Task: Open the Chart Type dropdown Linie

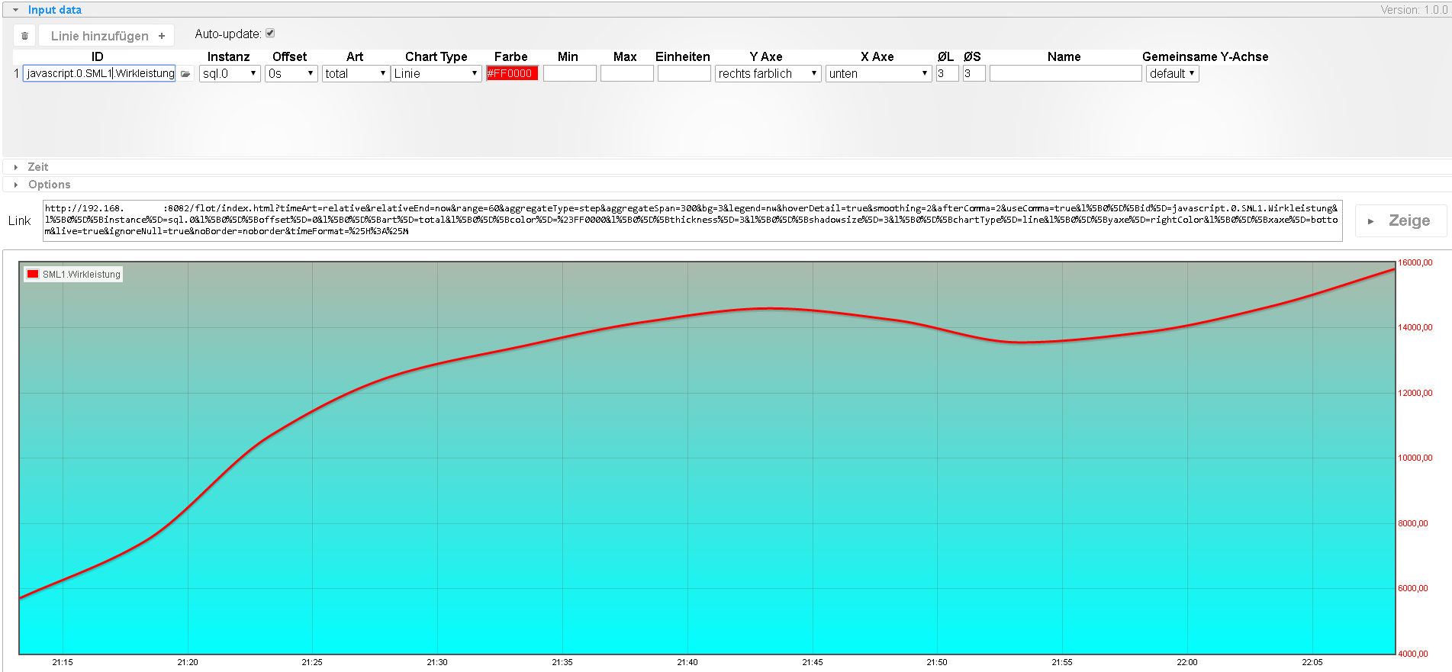Action: click(x=436, y=74)
